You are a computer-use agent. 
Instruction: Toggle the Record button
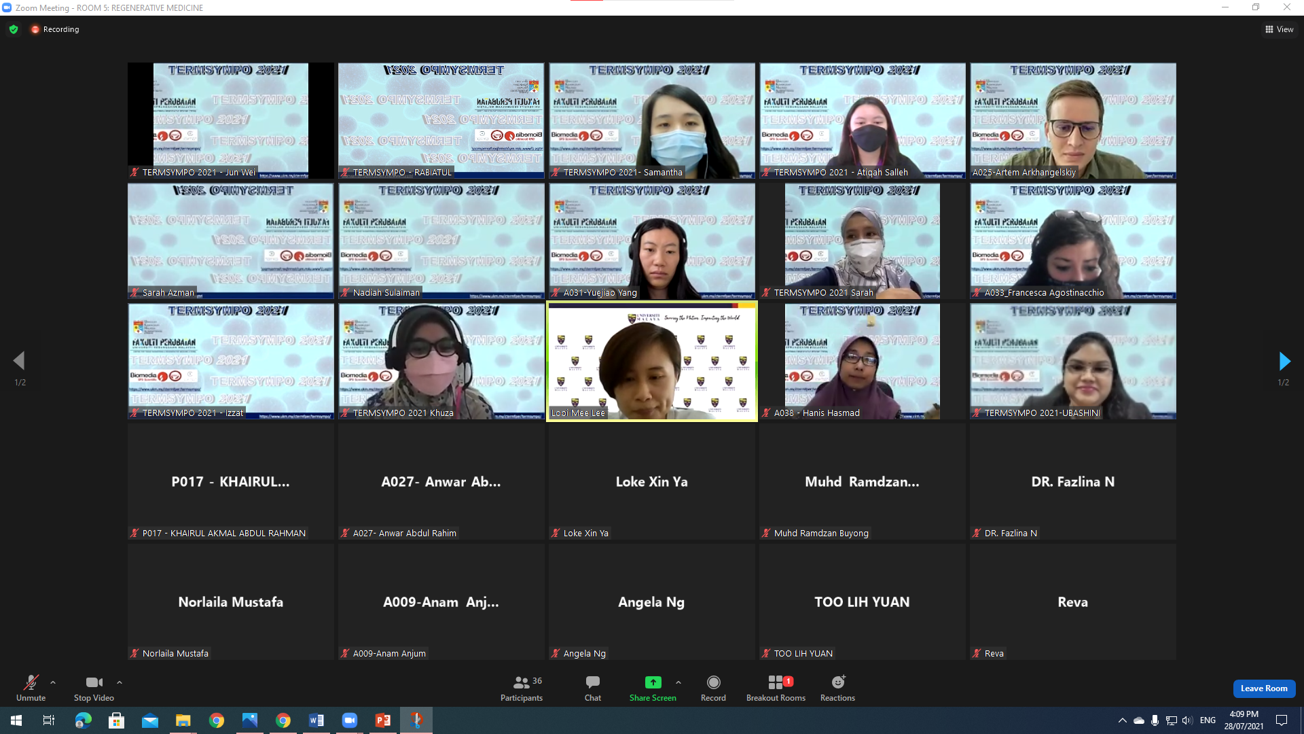point(713,687)
